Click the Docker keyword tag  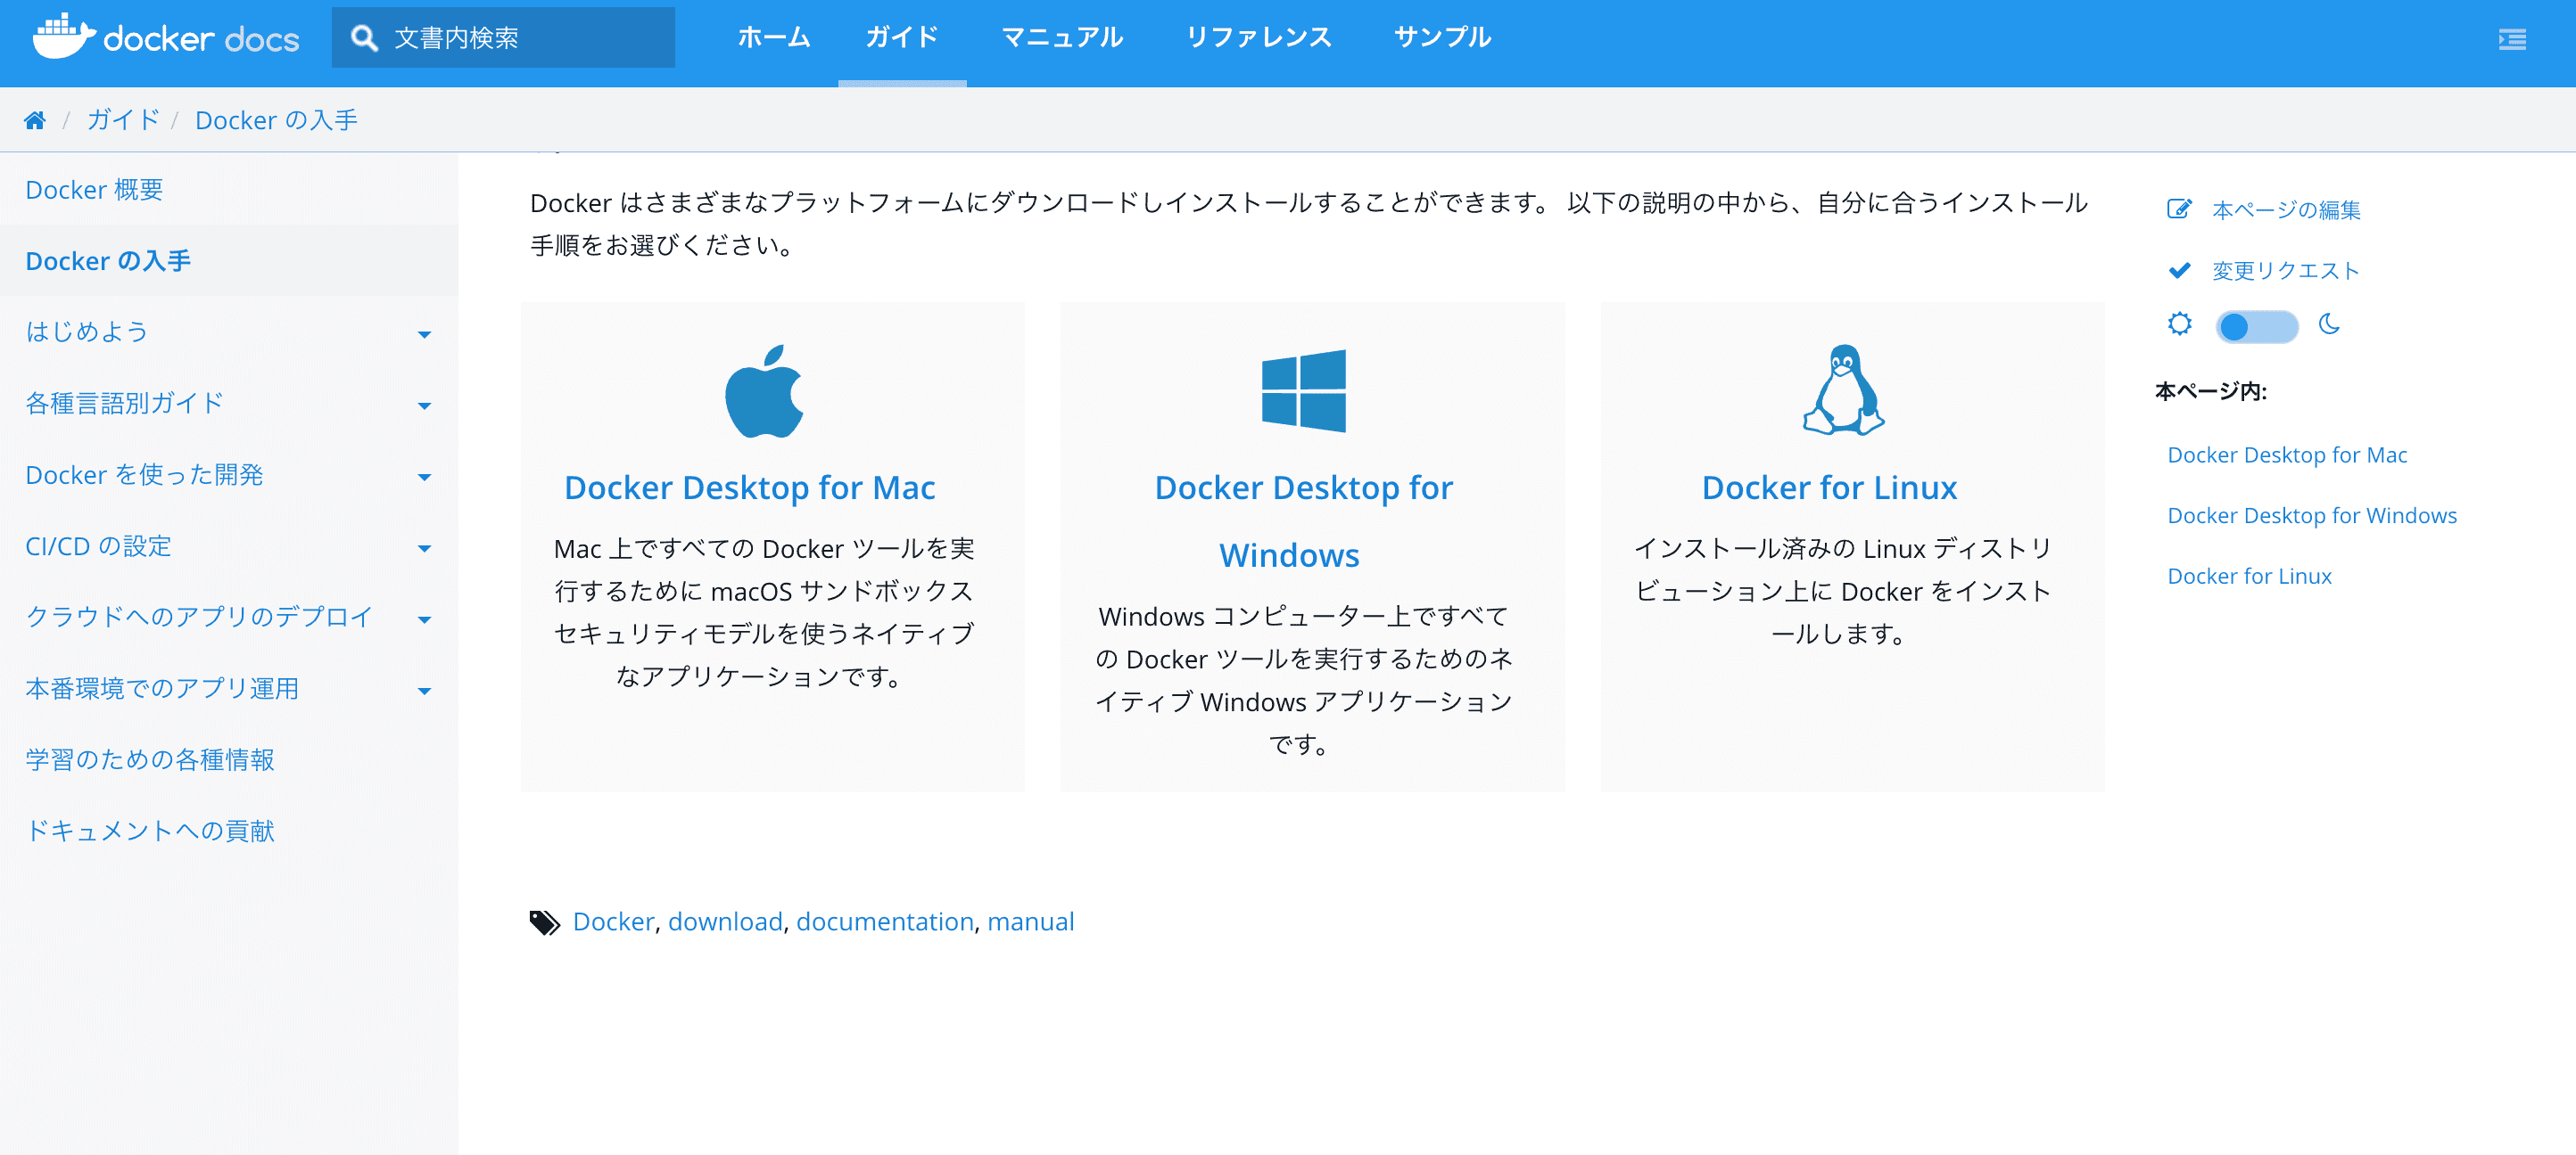(613, 922)
